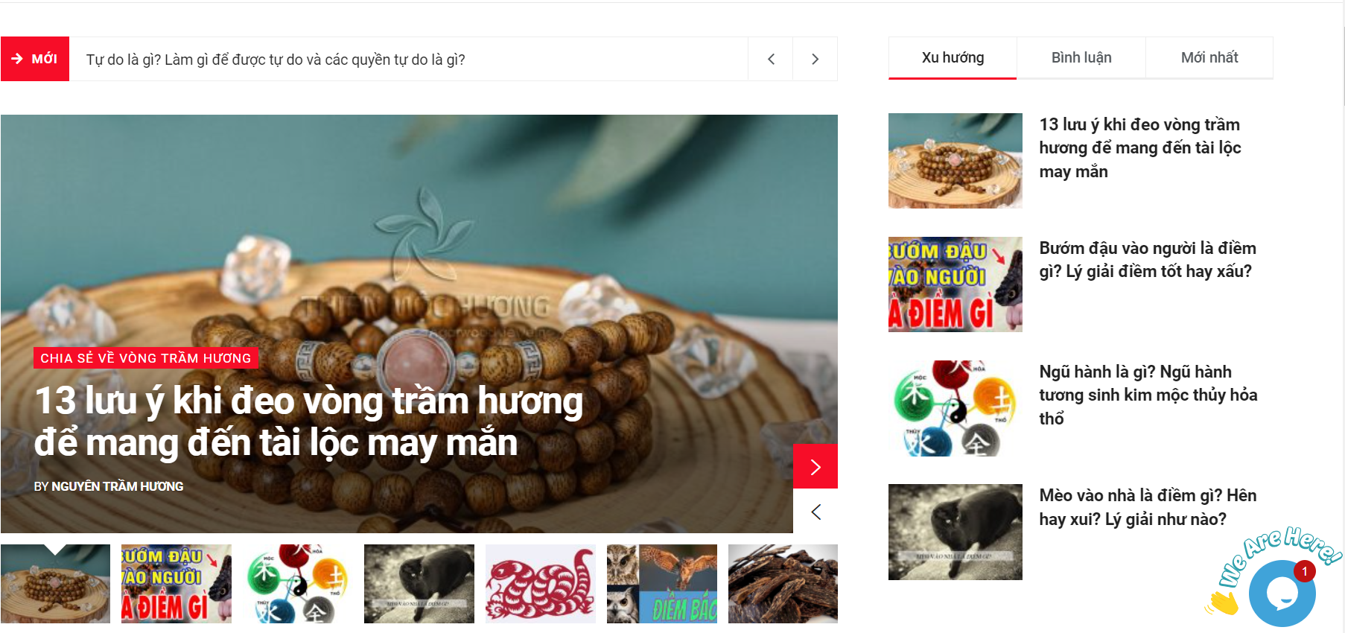The image size is (1345, 633).
Task: Switch to the Xu hướng tab
Action: (953, 58)
